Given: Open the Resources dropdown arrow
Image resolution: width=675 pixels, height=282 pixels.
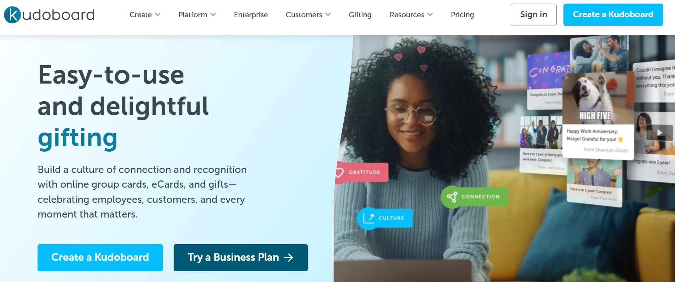Looking at the screenshot, I should point(430,15).
